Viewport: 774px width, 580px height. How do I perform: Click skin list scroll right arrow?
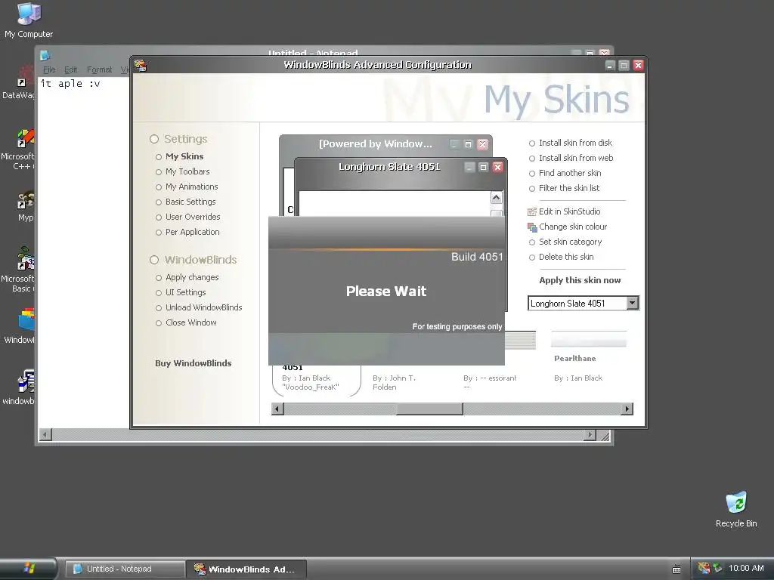[x=627, y=409]
